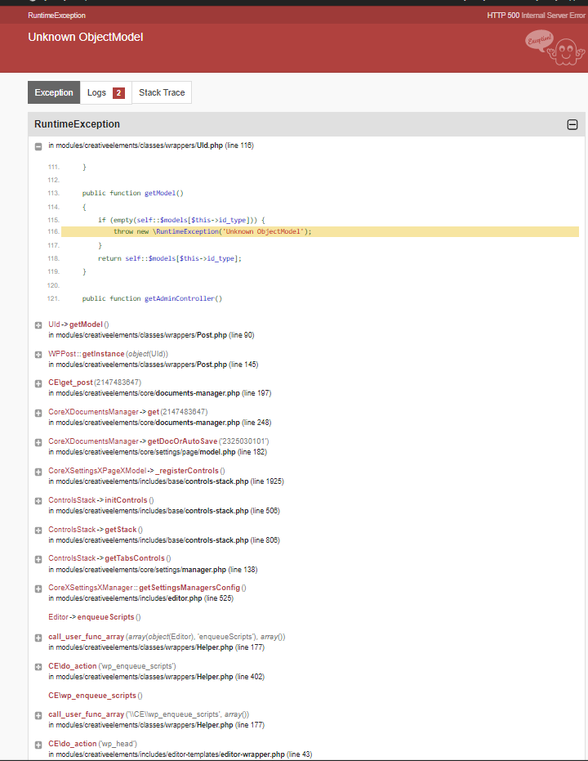Expand the UId->getModel trace entry
The width and height of the screenshot is (588, 761).
click(x=38, y=325)
